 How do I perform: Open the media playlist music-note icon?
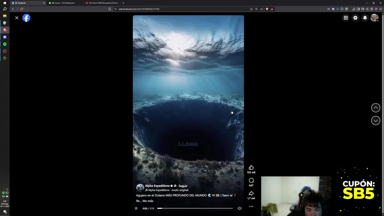(x=353, y=9)
